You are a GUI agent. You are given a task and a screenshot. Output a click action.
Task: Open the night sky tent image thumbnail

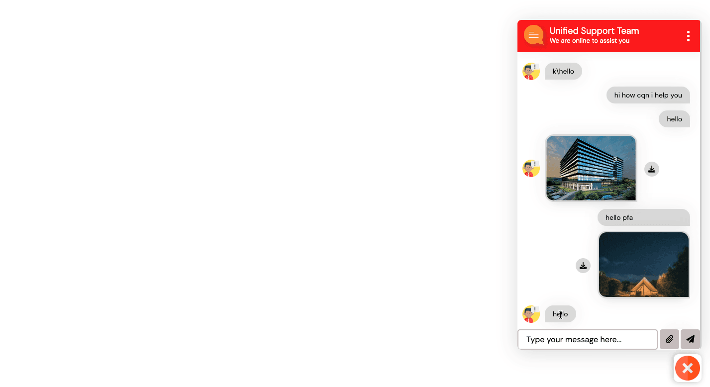click(x=644, y=265)
